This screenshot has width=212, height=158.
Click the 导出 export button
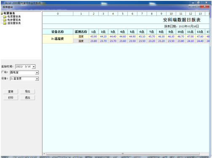click(27, 92)
